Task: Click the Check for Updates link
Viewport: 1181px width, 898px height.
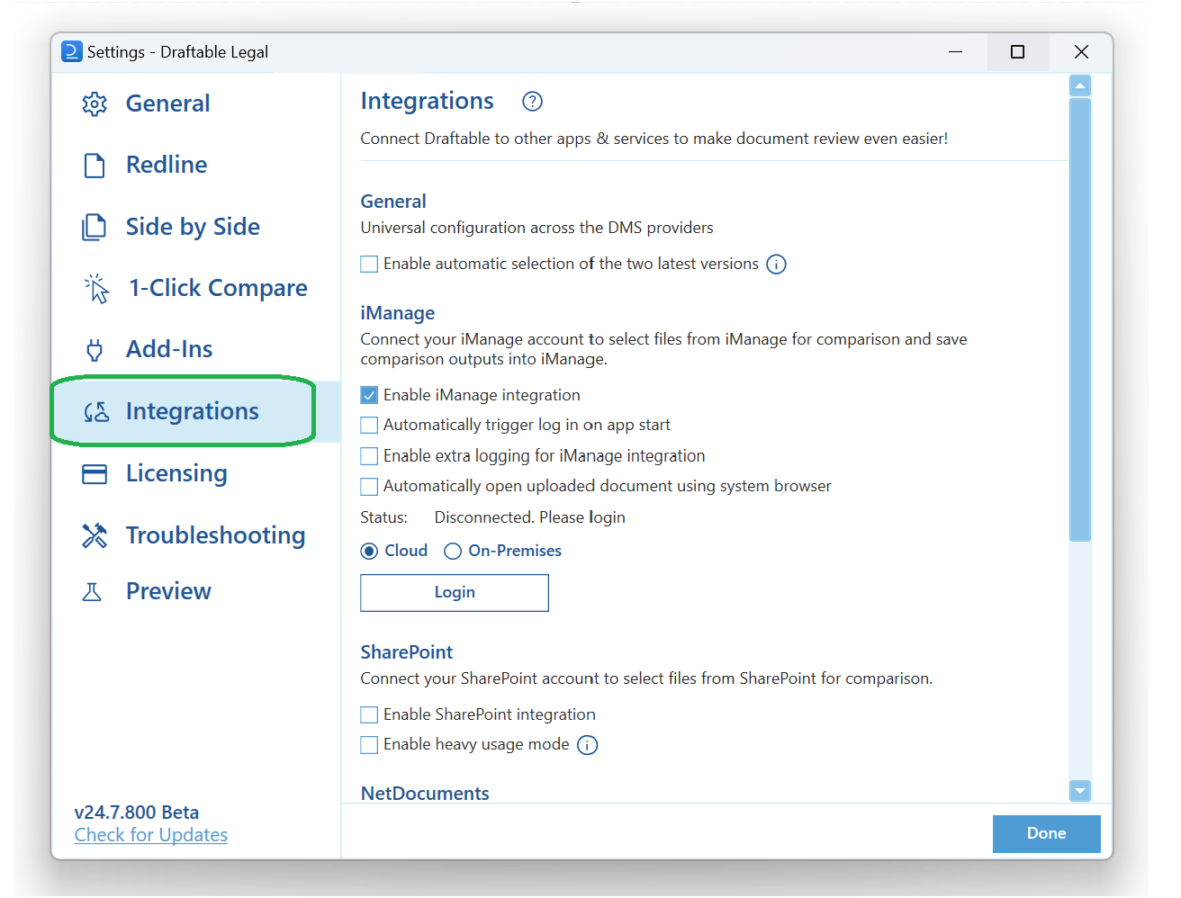Action: pyautogui.click(x=150, y=834)
